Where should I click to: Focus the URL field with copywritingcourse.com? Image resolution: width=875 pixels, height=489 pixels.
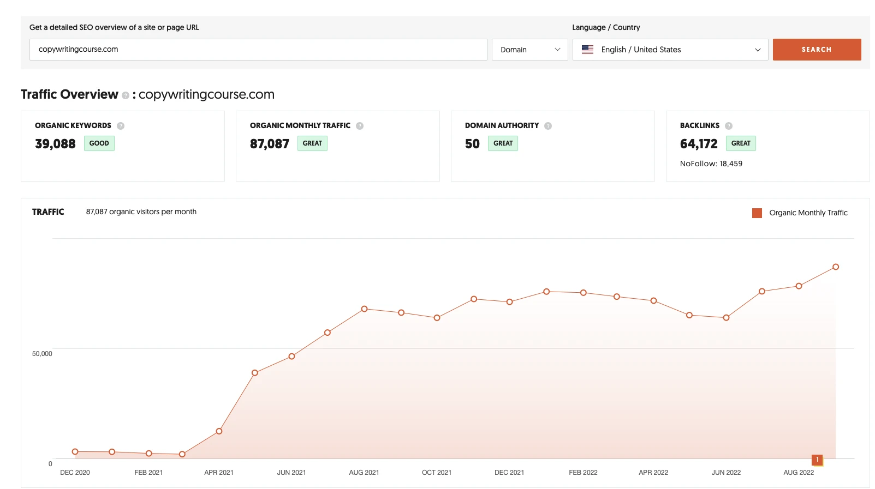[258, 50]
